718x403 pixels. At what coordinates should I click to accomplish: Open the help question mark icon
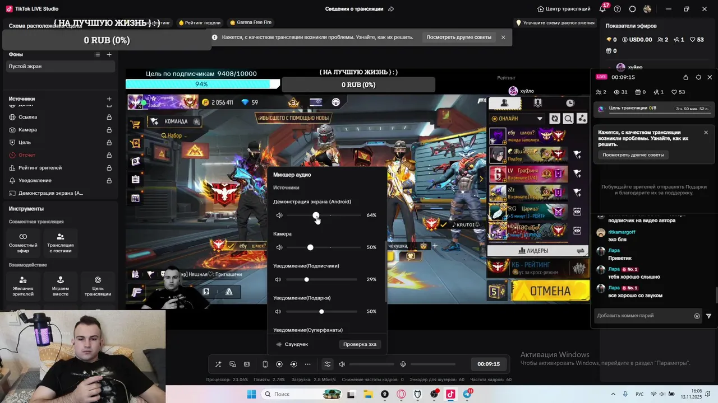618,9
